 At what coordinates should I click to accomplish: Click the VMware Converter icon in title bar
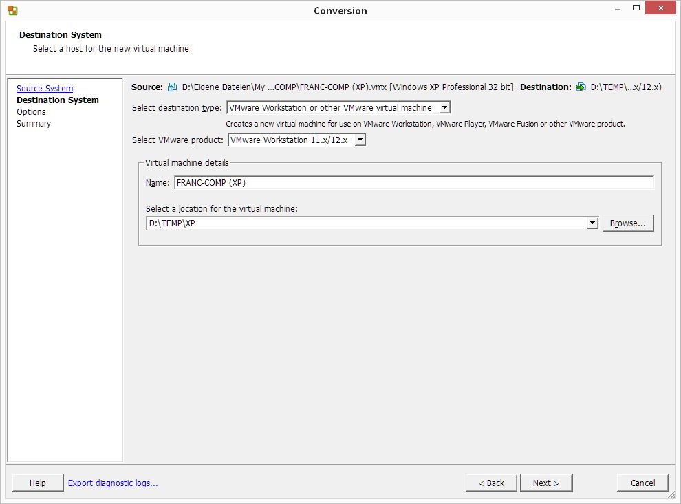[12, 10]
